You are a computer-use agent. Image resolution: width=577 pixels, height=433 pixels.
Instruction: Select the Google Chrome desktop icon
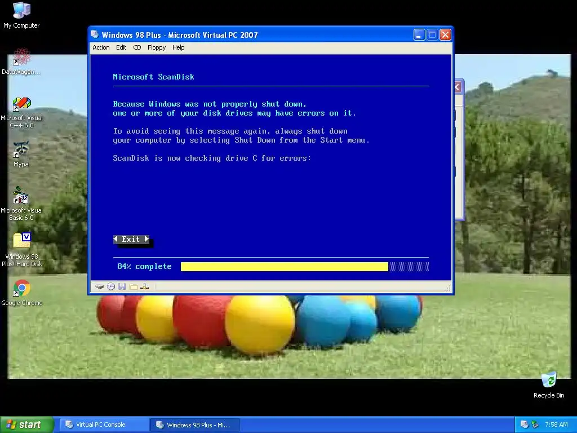click(x=22, y=293)
